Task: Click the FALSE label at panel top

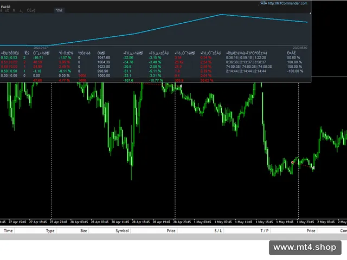Action: [x=5, y=7]
